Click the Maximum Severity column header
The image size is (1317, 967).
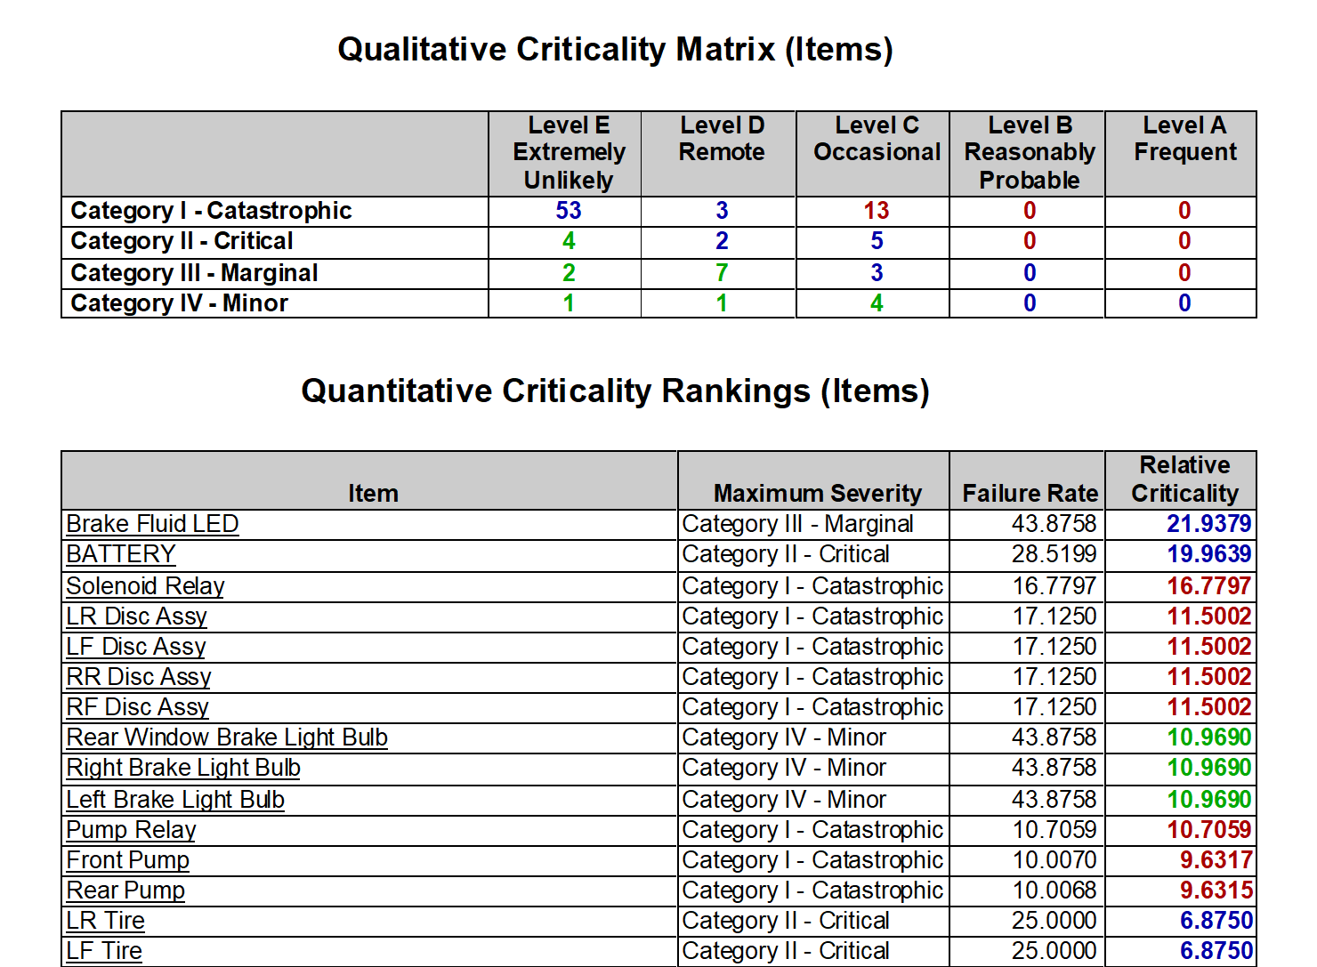coord(818,494)
